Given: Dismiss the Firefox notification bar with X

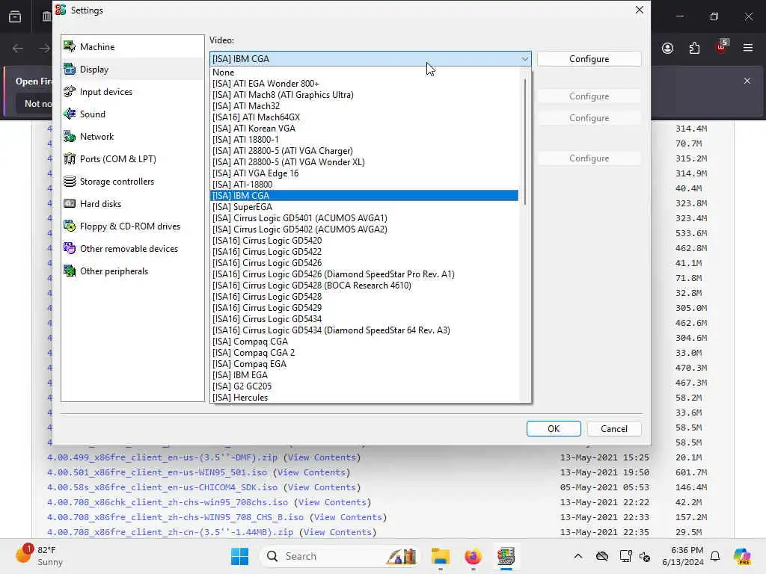Looking at the screenshot, I should pyautogui.click(x=747, y=81).
